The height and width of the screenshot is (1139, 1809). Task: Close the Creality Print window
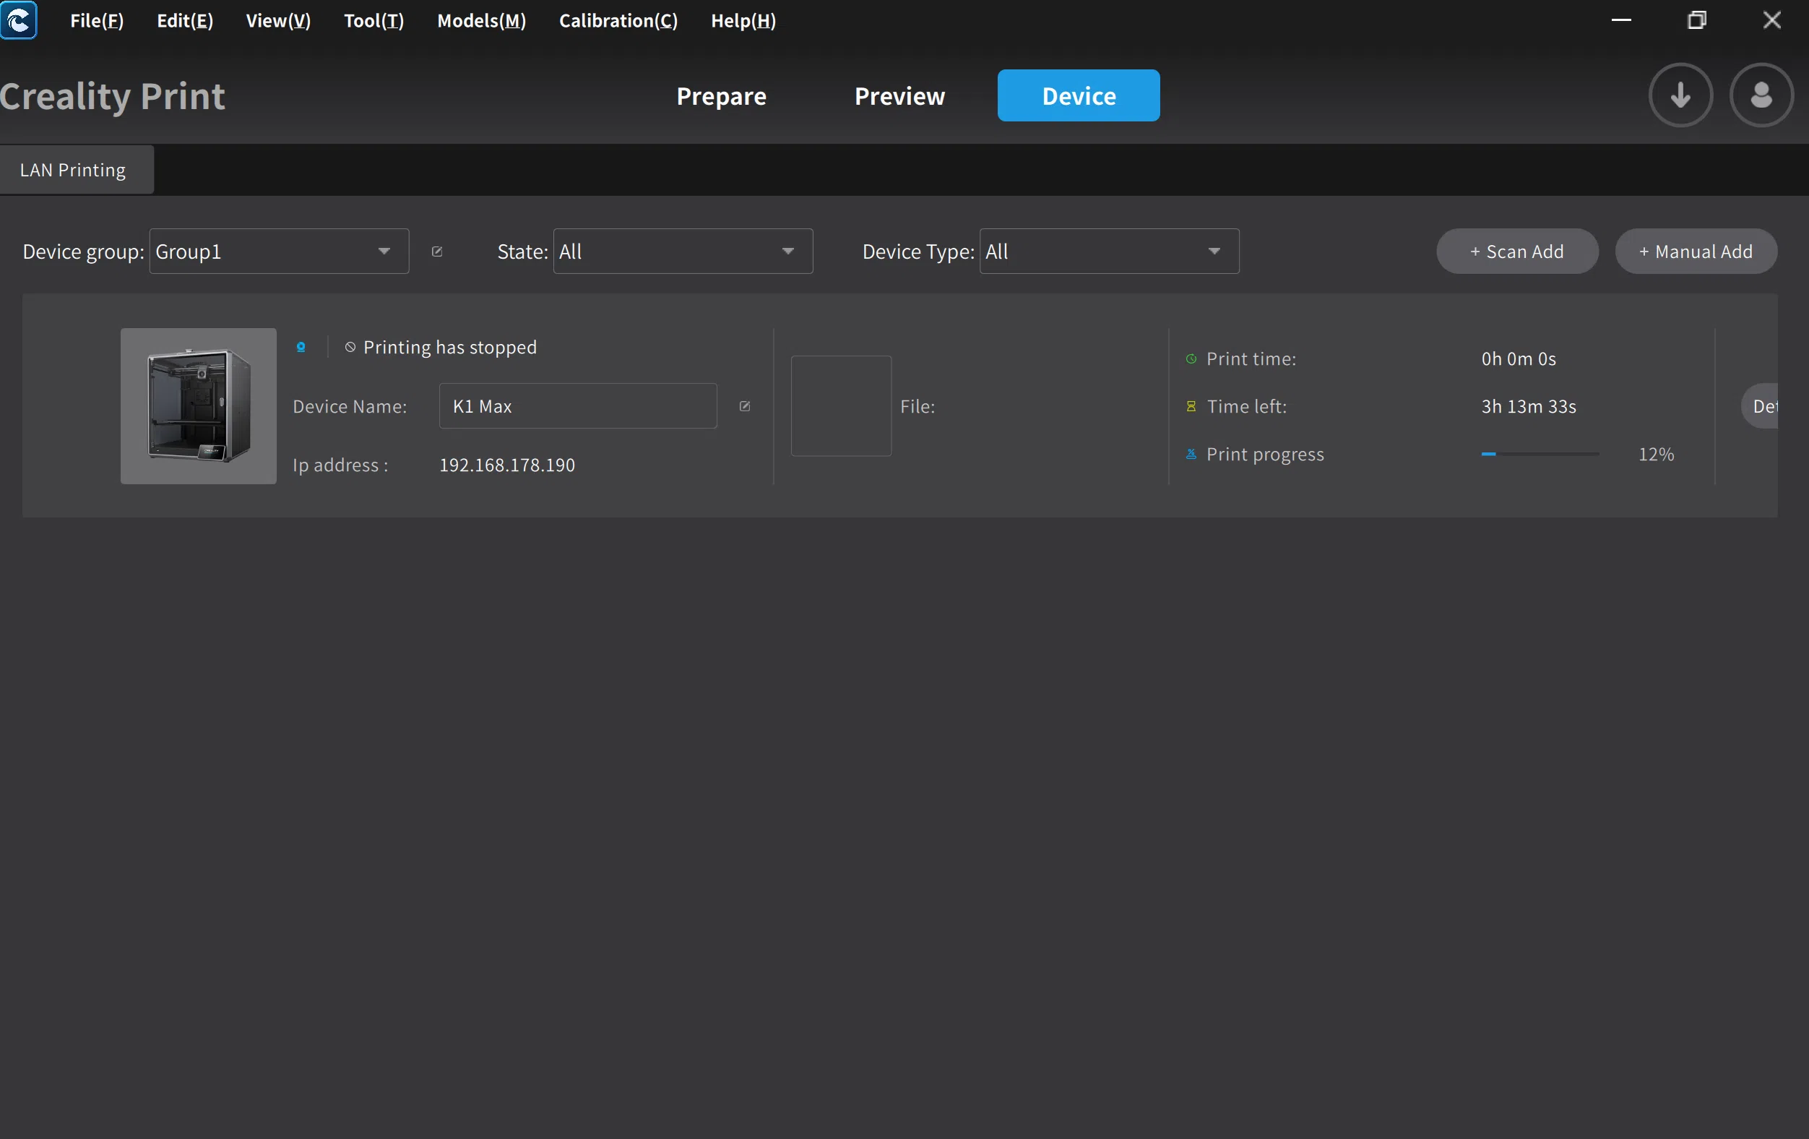tap(1771, 20)
